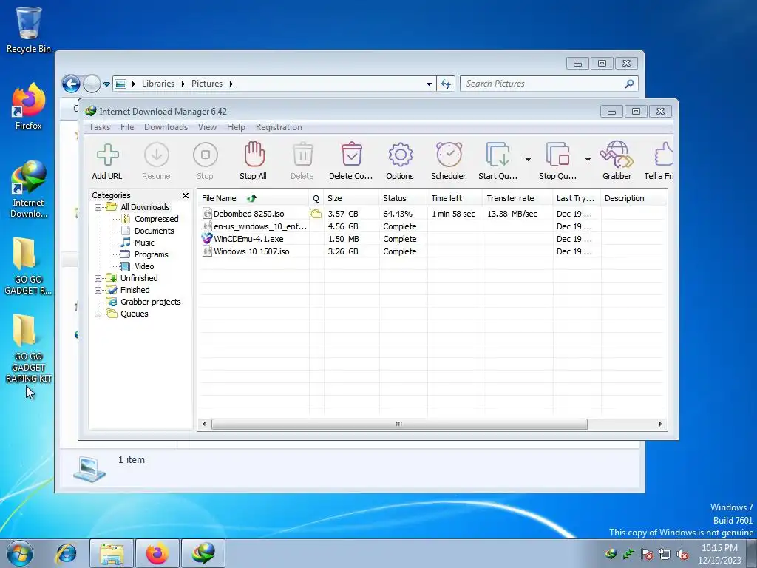Open the View menu
The width and height of the screenshot is (757, 568).
coord(207,127)
